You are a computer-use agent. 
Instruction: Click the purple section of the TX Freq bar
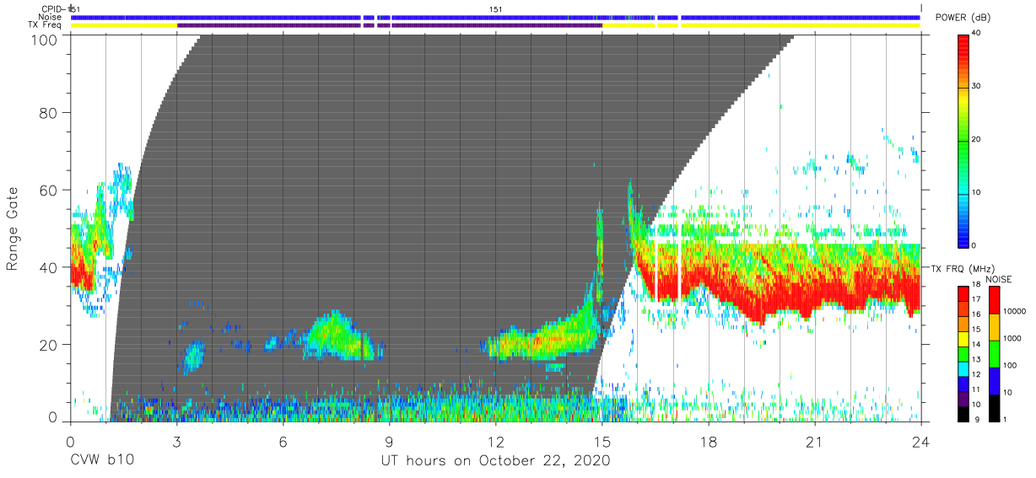pos(388,25)
